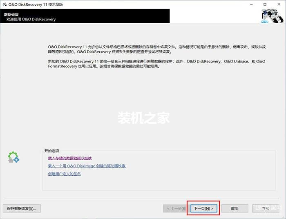Click the O&O DiskRecovery title bar app icon
286x219 pixels.
[x=5, y=4]
